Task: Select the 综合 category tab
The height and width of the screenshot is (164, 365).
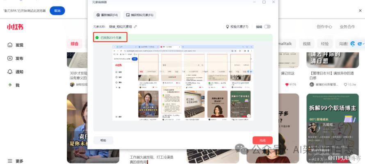Action: click(x=74, y=44)
